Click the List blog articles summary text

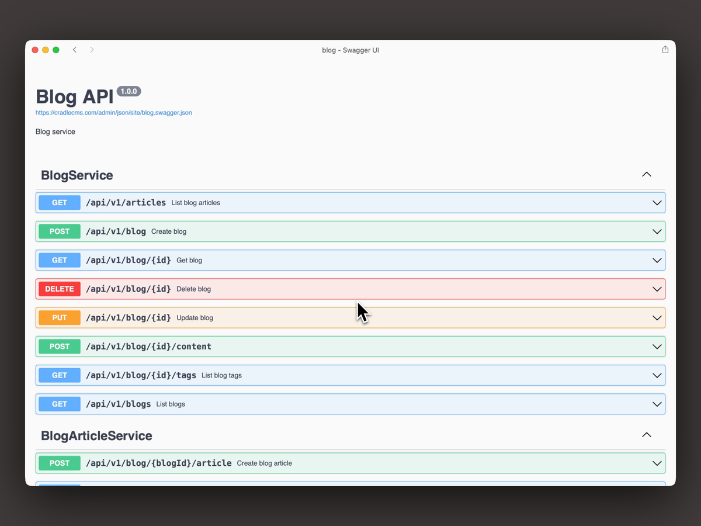(x=196, y=202)
